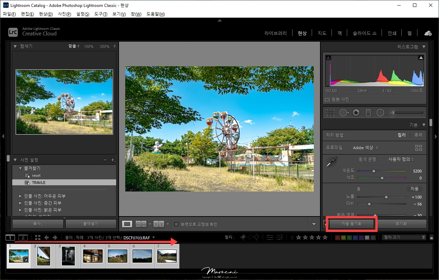Filter by unflagged status flag icon
439x280 pixels.
click(250, 237)
